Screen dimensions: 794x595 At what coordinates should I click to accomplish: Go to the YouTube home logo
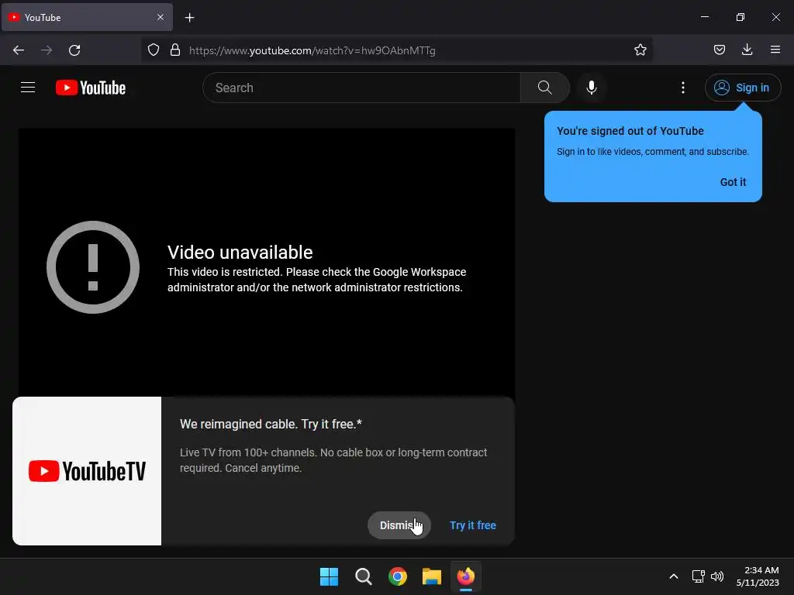pos(91,88)
